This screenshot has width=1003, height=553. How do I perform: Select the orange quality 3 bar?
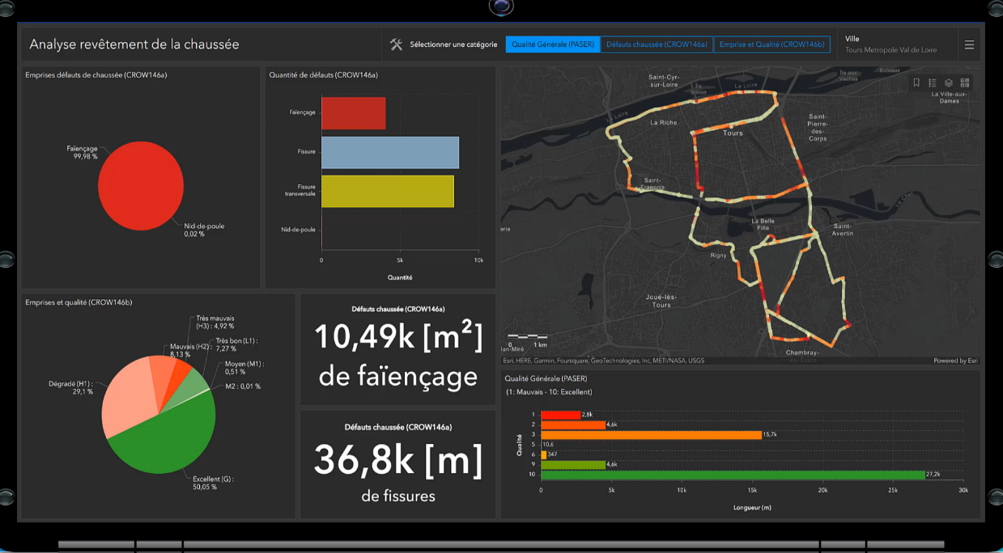pos(651,435)
